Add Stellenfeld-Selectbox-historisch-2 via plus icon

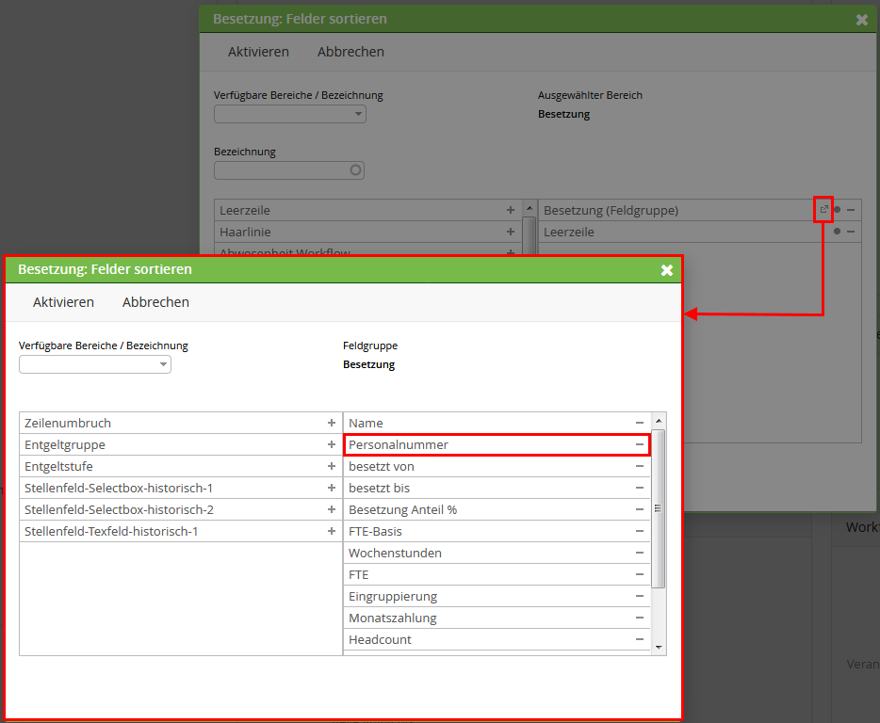pos(331,509)
